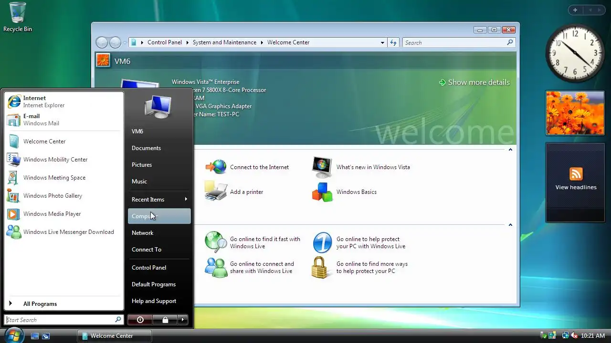Expand All Programs list

pos(63,303)
